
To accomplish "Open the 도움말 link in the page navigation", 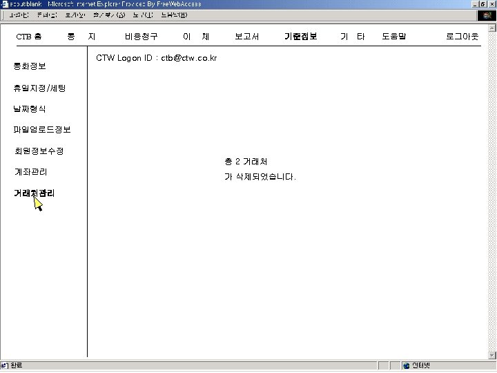I will tap(393, 37).
